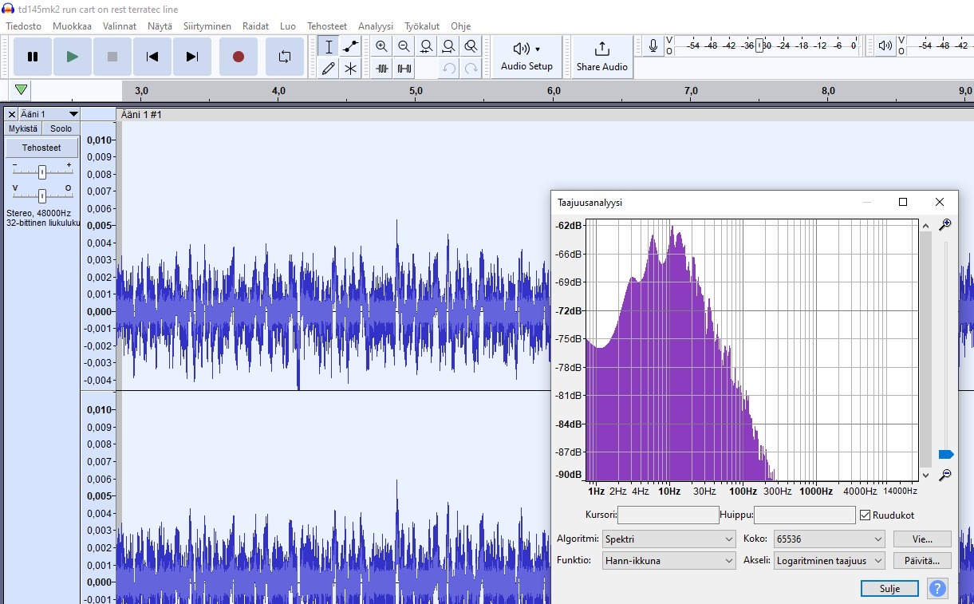Open the Analyysi menu
974x604 pixels.
tap(376, 26)
